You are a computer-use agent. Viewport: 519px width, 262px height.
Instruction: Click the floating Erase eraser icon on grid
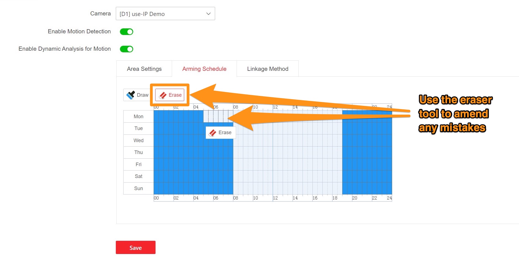coord(213,133)
